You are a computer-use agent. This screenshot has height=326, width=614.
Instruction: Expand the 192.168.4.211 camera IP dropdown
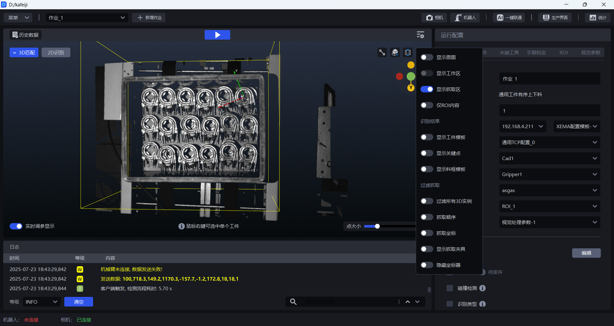click(x=522, y=127)
